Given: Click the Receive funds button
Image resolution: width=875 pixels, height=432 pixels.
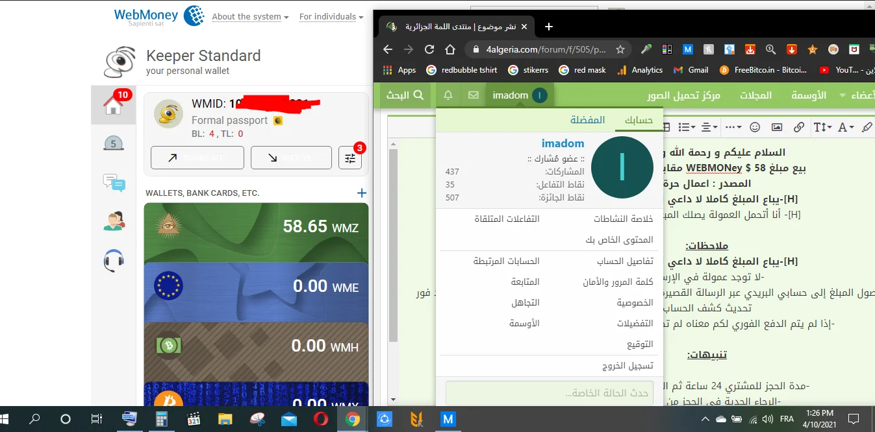Looking at the screenshot, I should click(x=291, y=158).
